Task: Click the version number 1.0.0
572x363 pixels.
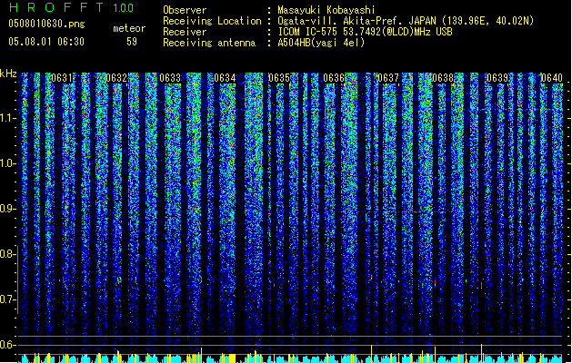Action: (x=124, y=7)
